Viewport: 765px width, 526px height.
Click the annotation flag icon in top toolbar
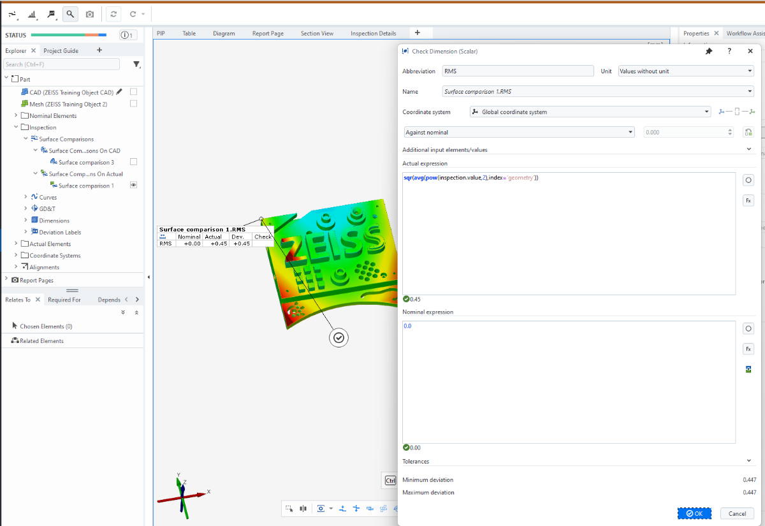[51, 13]
